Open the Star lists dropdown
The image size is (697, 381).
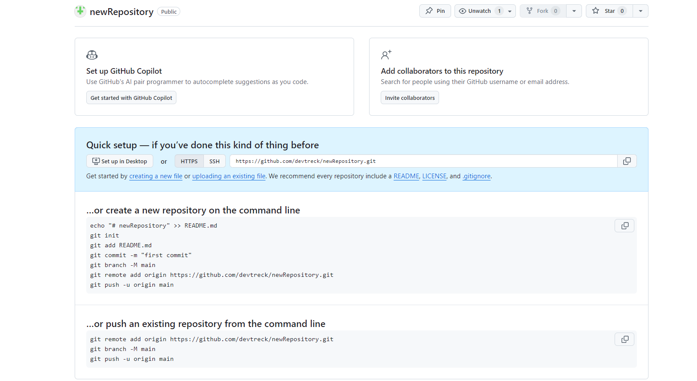point(640,11)
